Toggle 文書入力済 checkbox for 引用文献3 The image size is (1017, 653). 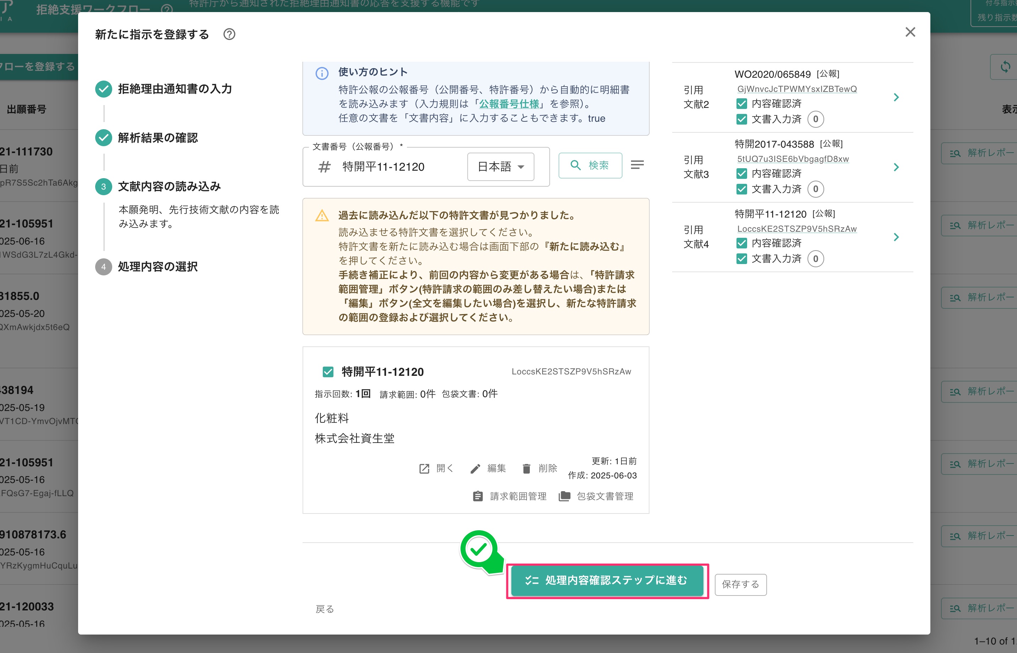pyautogui.click(x=742, y=189)
